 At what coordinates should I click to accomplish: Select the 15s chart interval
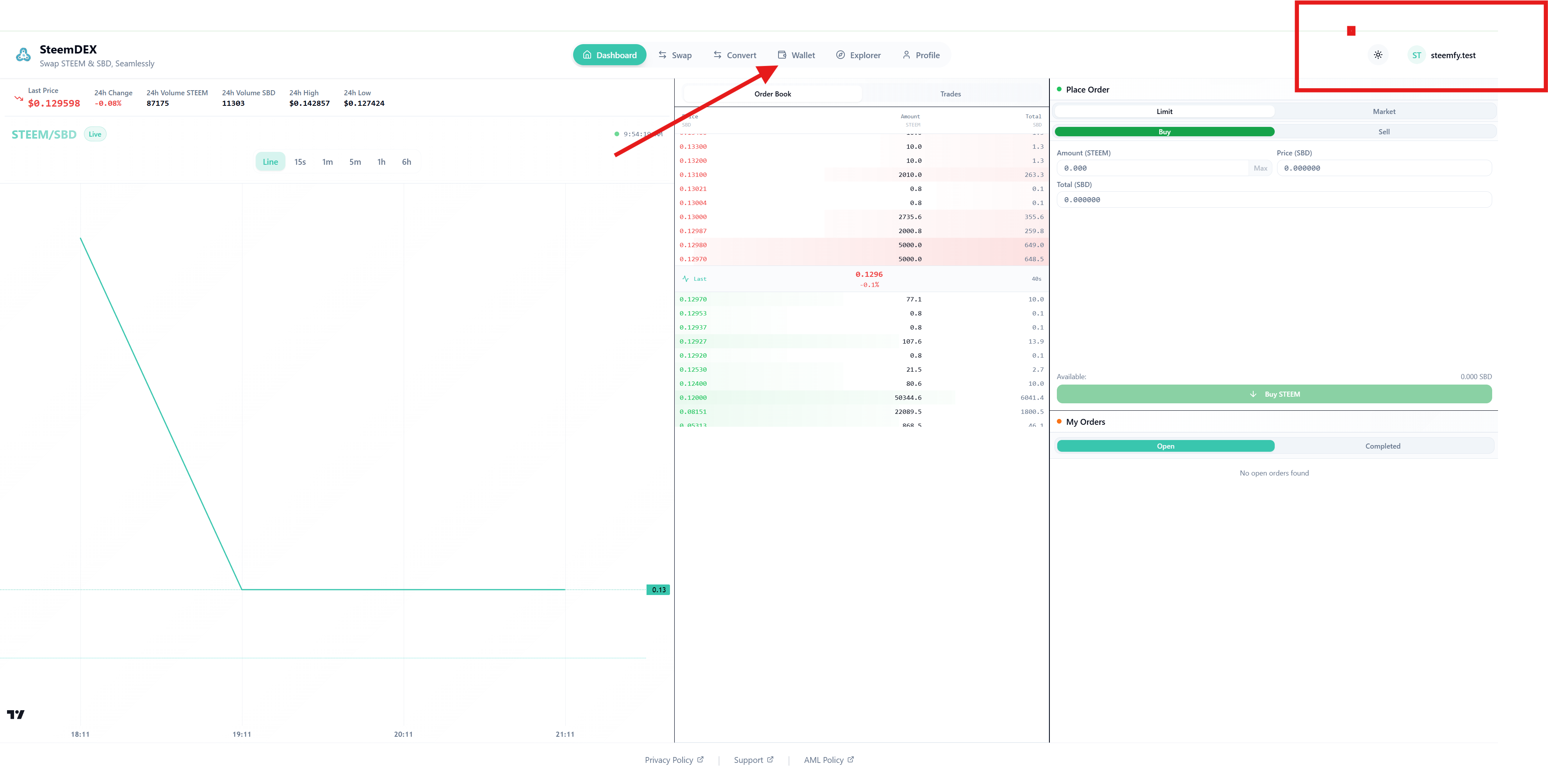(x=300, y=162)
